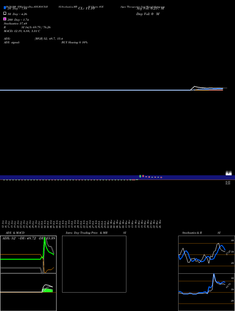Click the green MACD histogram bars
The height and width of the screenshot is (311, 235).
coord(47,290)
